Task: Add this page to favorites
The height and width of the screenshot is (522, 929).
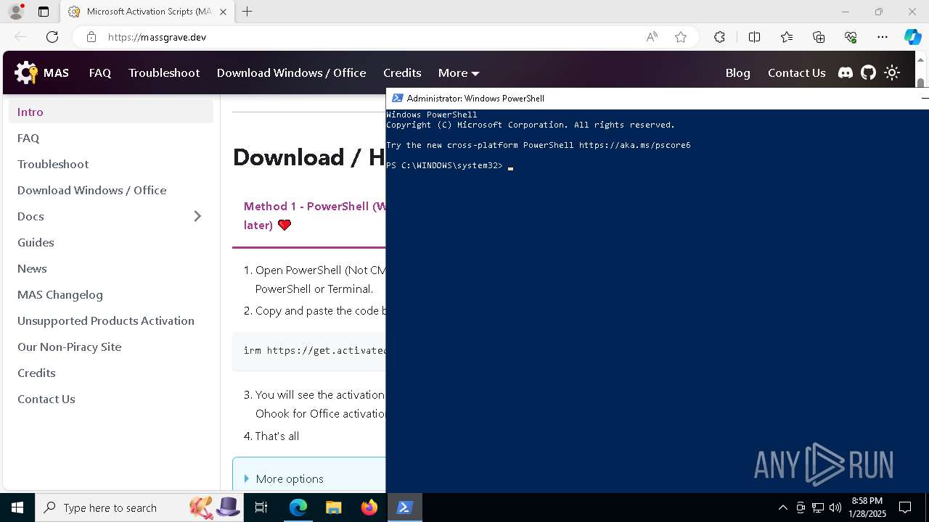Action: pos(680,37)
